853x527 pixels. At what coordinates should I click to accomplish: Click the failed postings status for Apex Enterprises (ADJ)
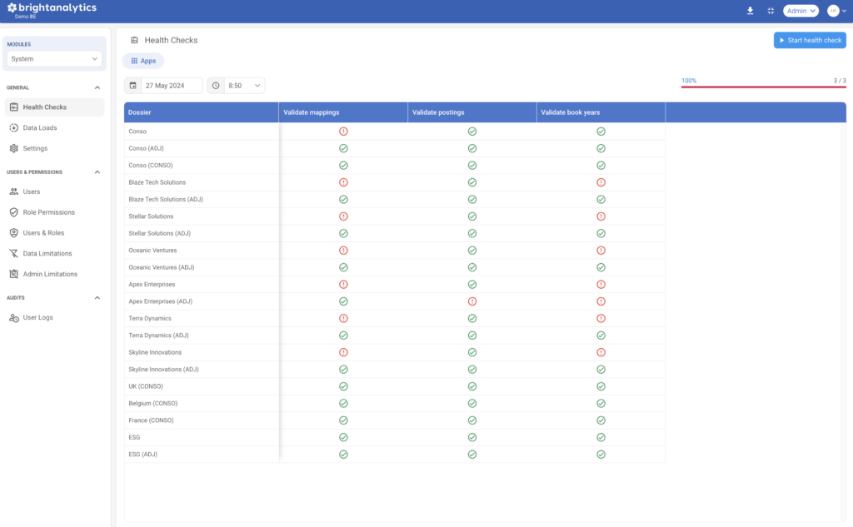471,301
